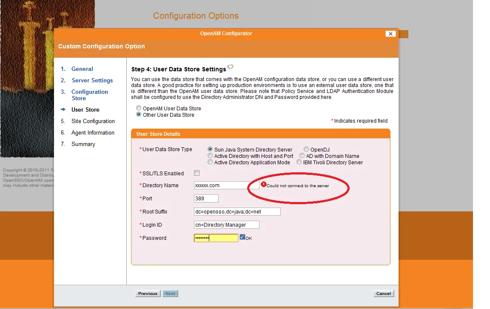Click the Next button
The width and height of the screenshot is (490, 309).
(x=170, y=293)
